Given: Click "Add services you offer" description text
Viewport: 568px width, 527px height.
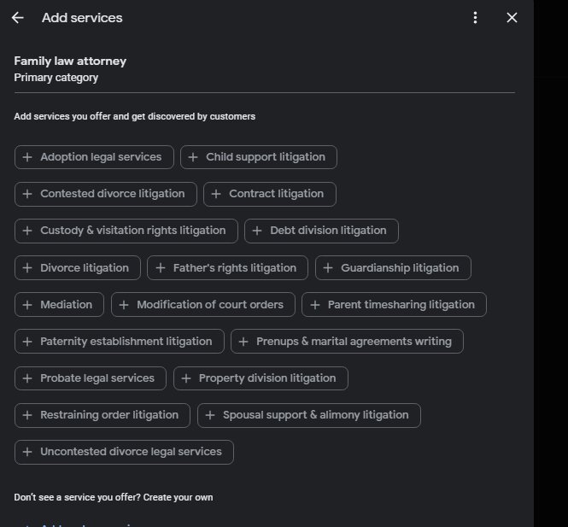Looking at the screenshot, I should [x=135, y=117].
